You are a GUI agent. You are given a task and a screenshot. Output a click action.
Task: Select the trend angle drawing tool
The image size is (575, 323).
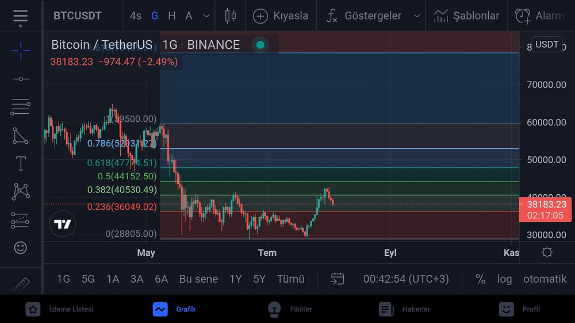[x=20, y=136]
